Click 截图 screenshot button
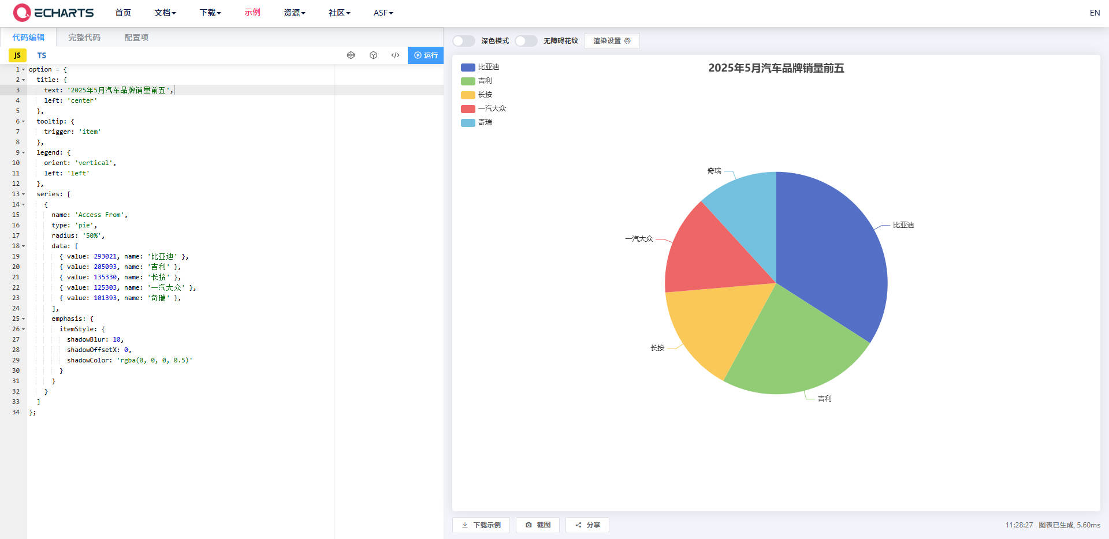Image resolution: width=1109 pixels, height=539 pixels. click(538, 525)
